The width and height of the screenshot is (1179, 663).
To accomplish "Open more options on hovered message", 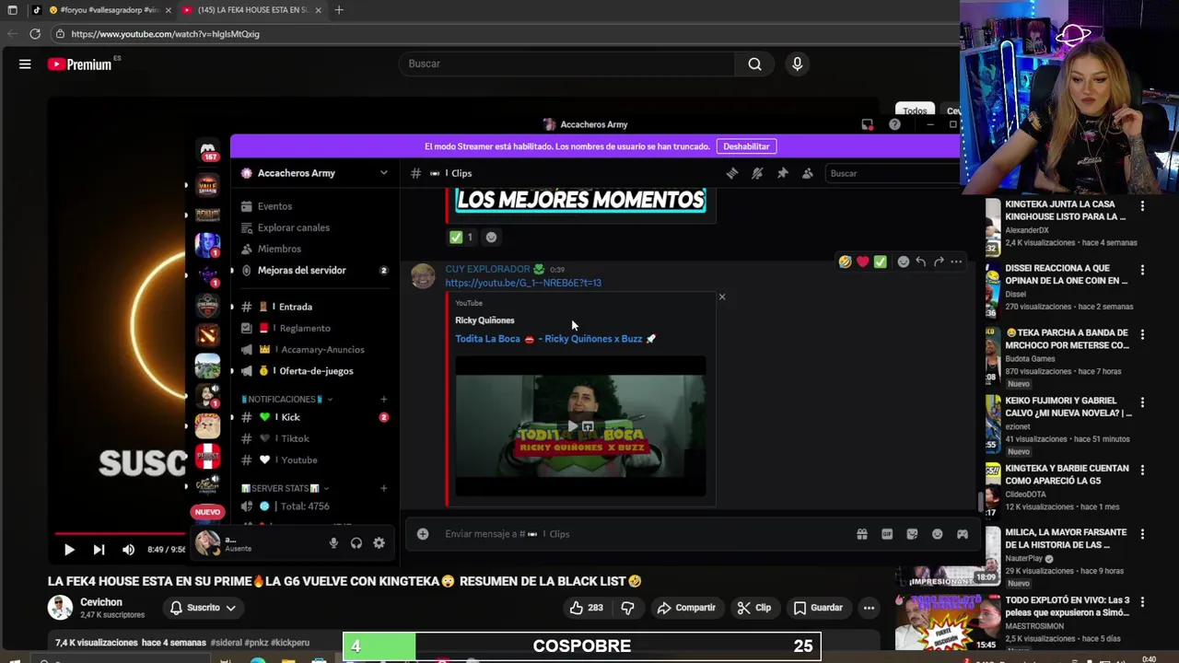I will [956, 262].
